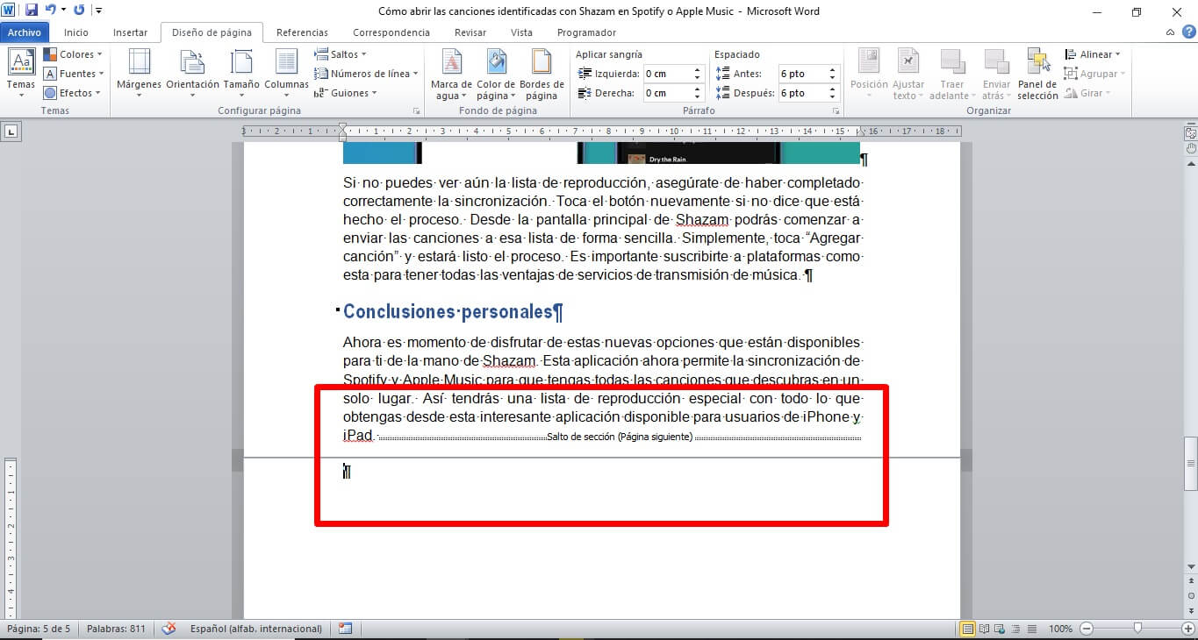The image size is (1198, 640).
Task: Open the Programador tab
Action: pyautogui.click(x=586, y=32)
